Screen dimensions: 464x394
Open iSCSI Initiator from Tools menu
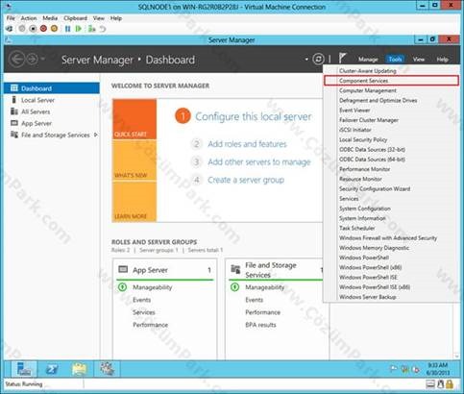point(391,130)
